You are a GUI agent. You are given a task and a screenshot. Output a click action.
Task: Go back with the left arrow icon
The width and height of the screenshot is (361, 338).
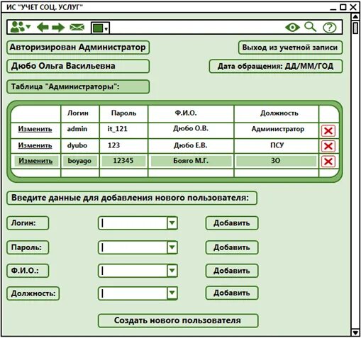click(x=43, y=28)
